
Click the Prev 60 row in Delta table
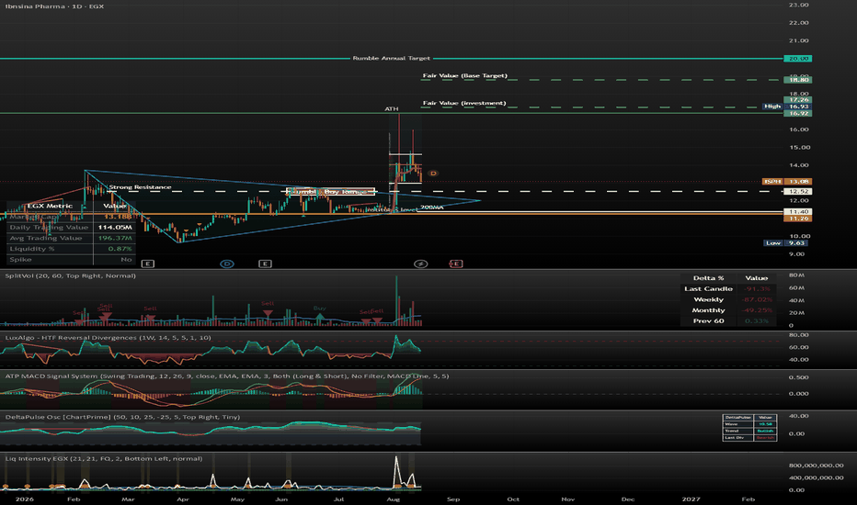click(x=728, y=321)
